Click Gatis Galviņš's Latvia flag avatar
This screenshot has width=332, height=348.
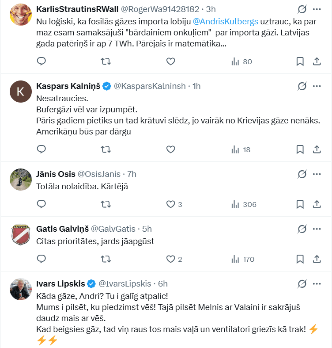tap(20, 234)
